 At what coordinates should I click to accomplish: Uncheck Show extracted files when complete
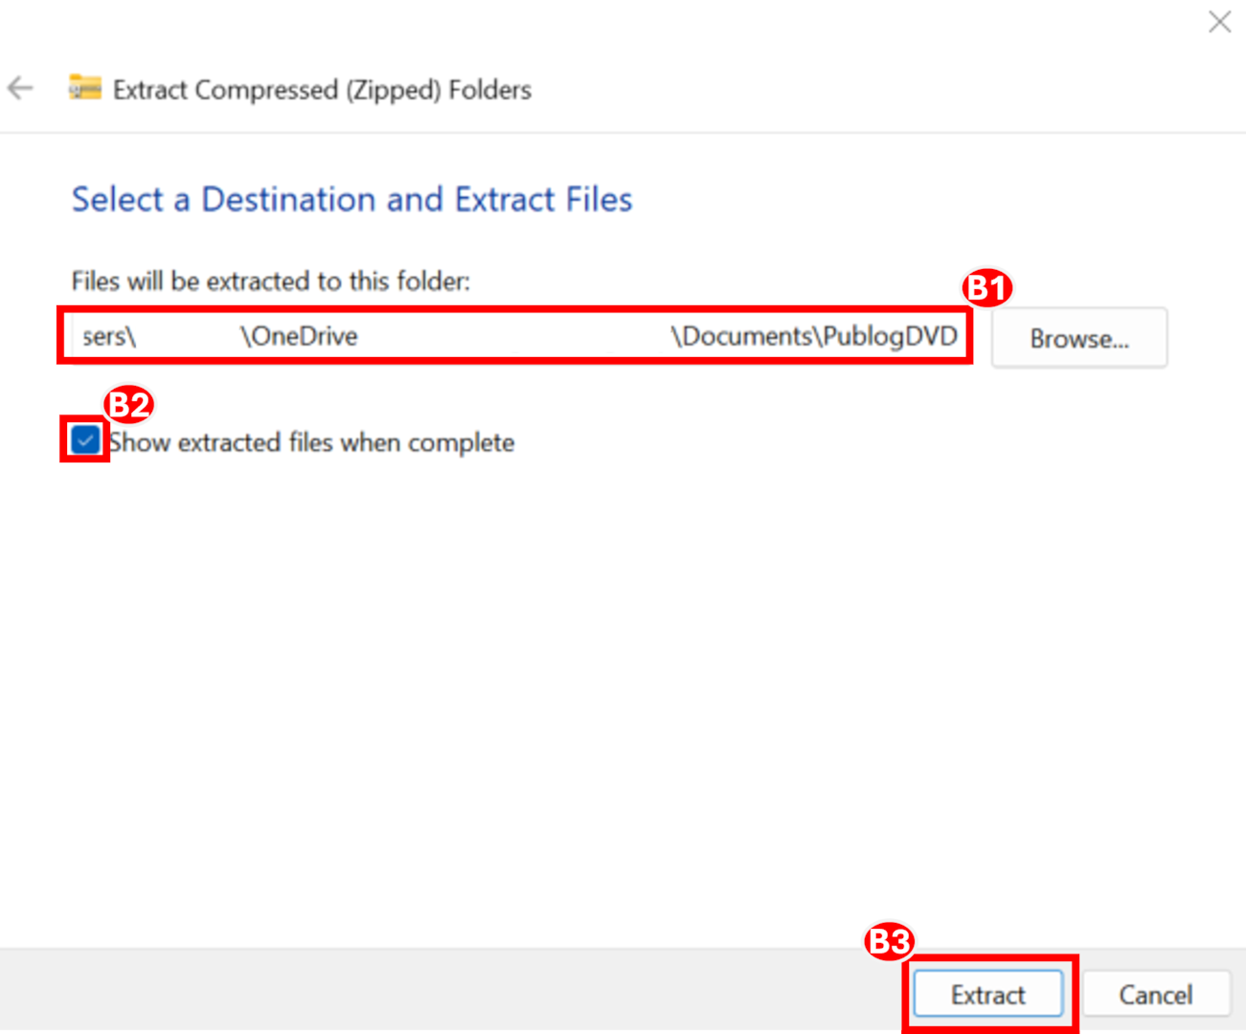pyautogui.click(x=84, y=440)
